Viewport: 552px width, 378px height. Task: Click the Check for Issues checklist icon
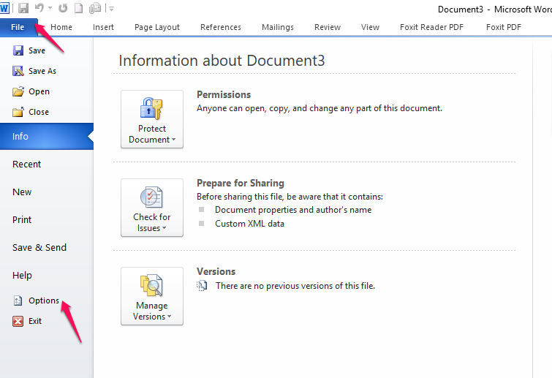(x=151, y=197)
